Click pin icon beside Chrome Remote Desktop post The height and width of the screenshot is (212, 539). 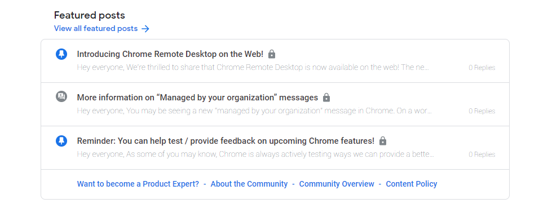(61, 54)
